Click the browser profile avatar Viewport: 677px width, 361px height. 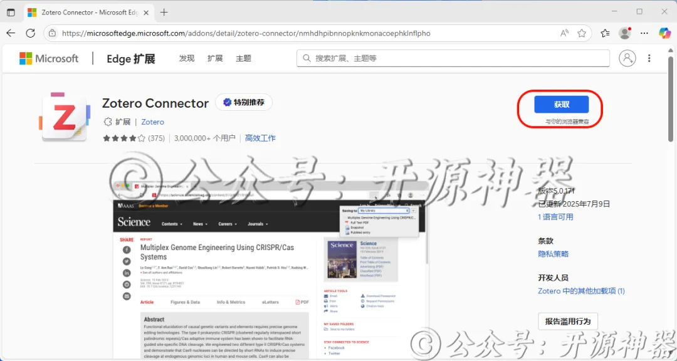coord(624,33)
